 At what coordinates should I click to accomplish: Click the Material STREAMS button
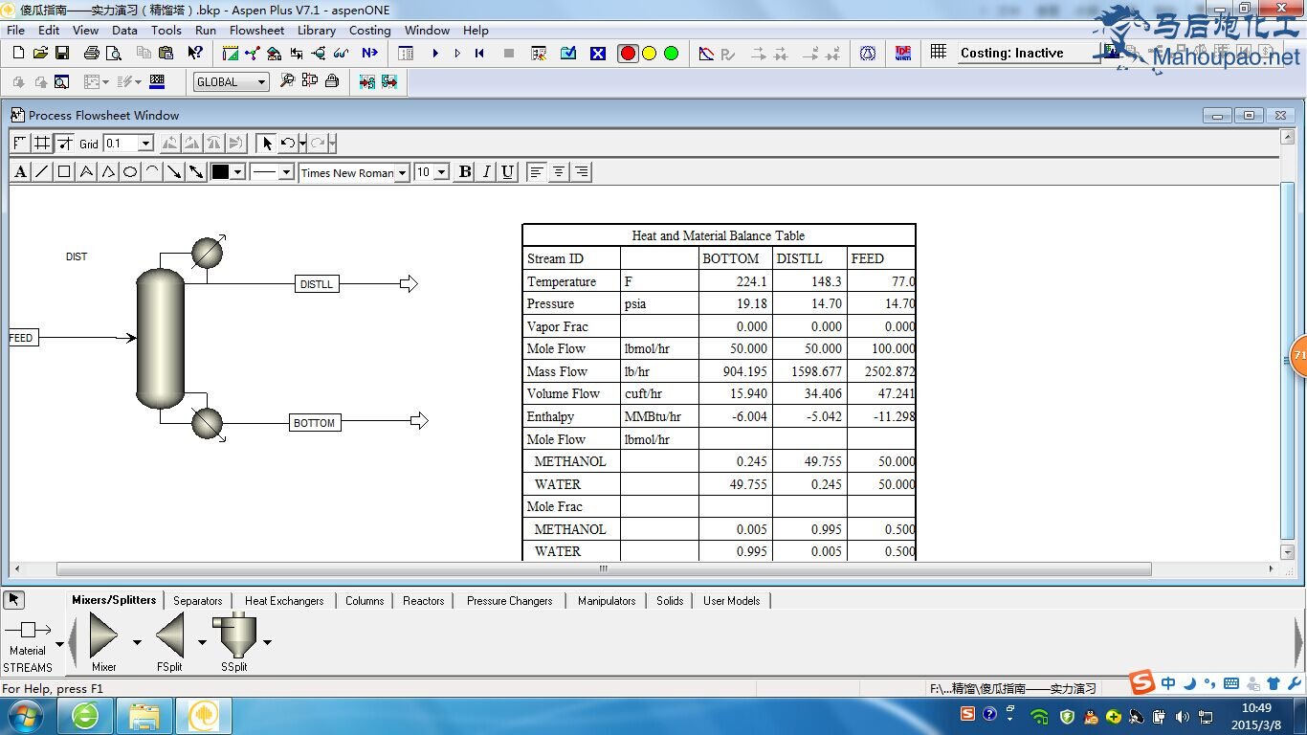[28, 644]
